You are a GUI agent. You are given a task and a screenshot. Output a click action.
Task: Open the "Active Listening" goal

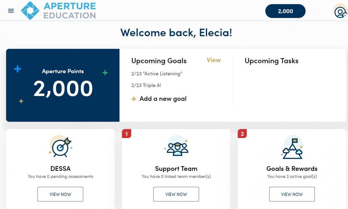coord(157,73)
